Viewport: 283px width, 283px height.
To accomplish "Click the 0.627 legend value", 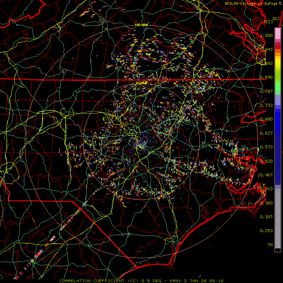I will 266,133.
